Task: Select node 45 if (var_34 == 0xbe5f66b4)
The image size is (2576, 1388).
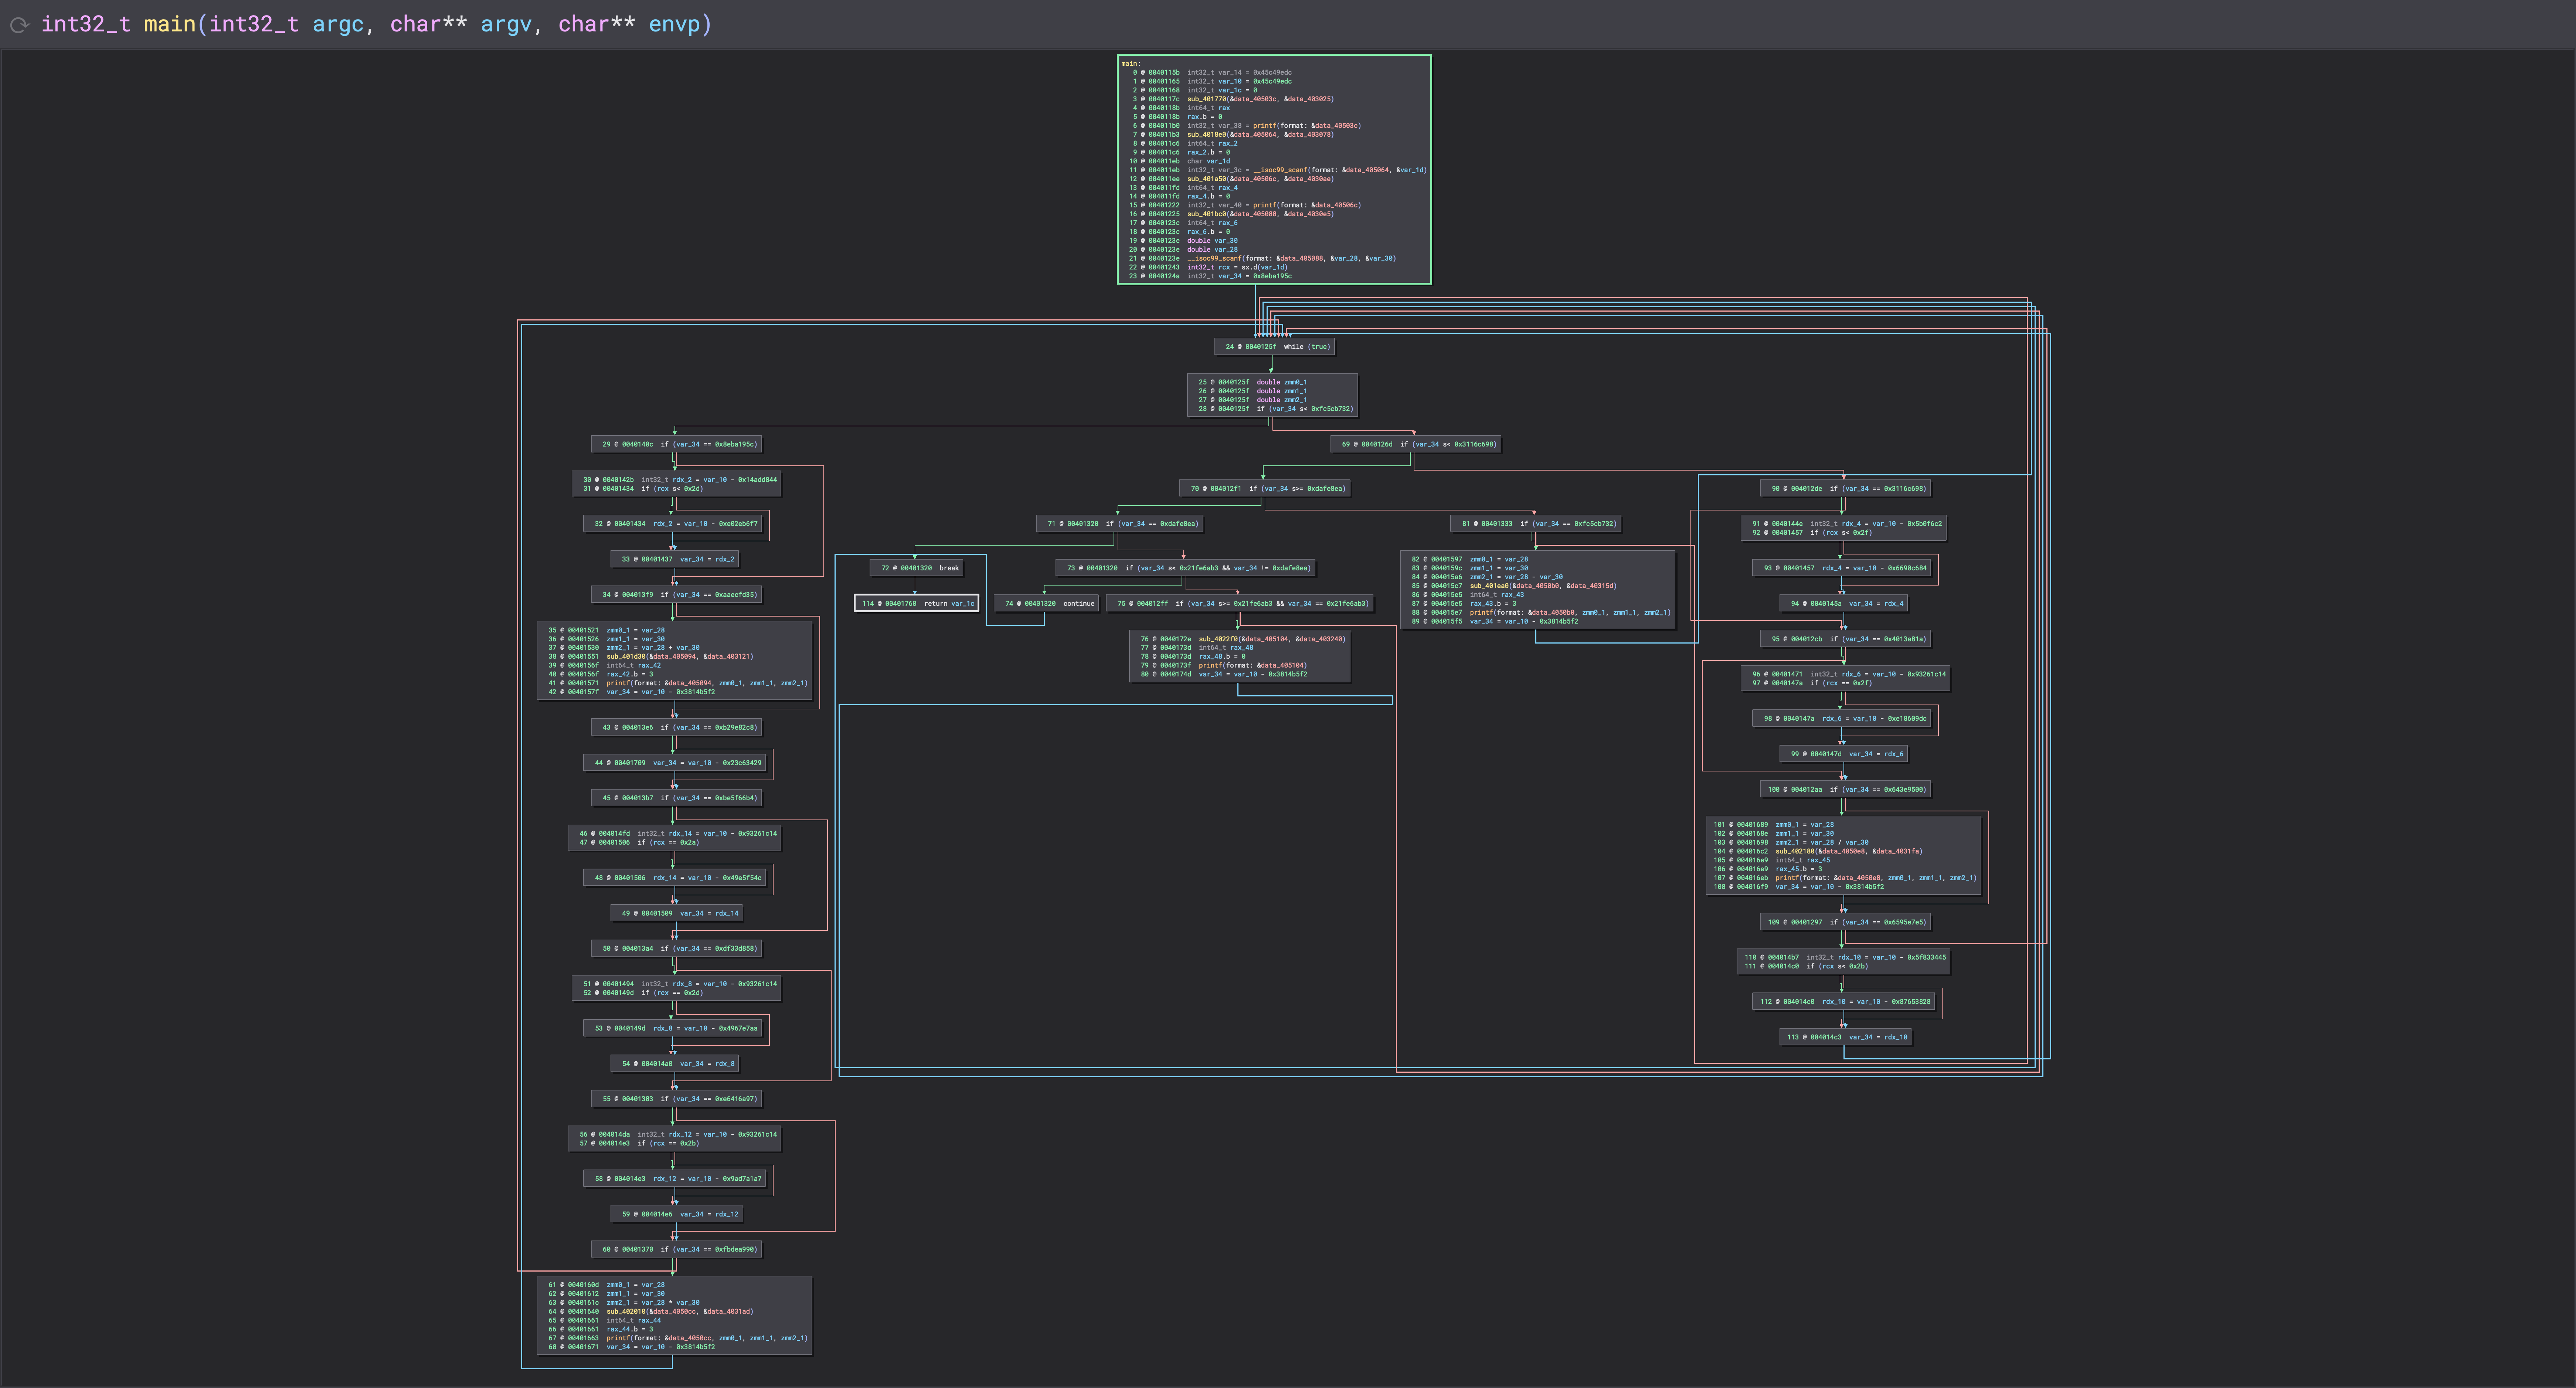Action: [x=678, y=798]
